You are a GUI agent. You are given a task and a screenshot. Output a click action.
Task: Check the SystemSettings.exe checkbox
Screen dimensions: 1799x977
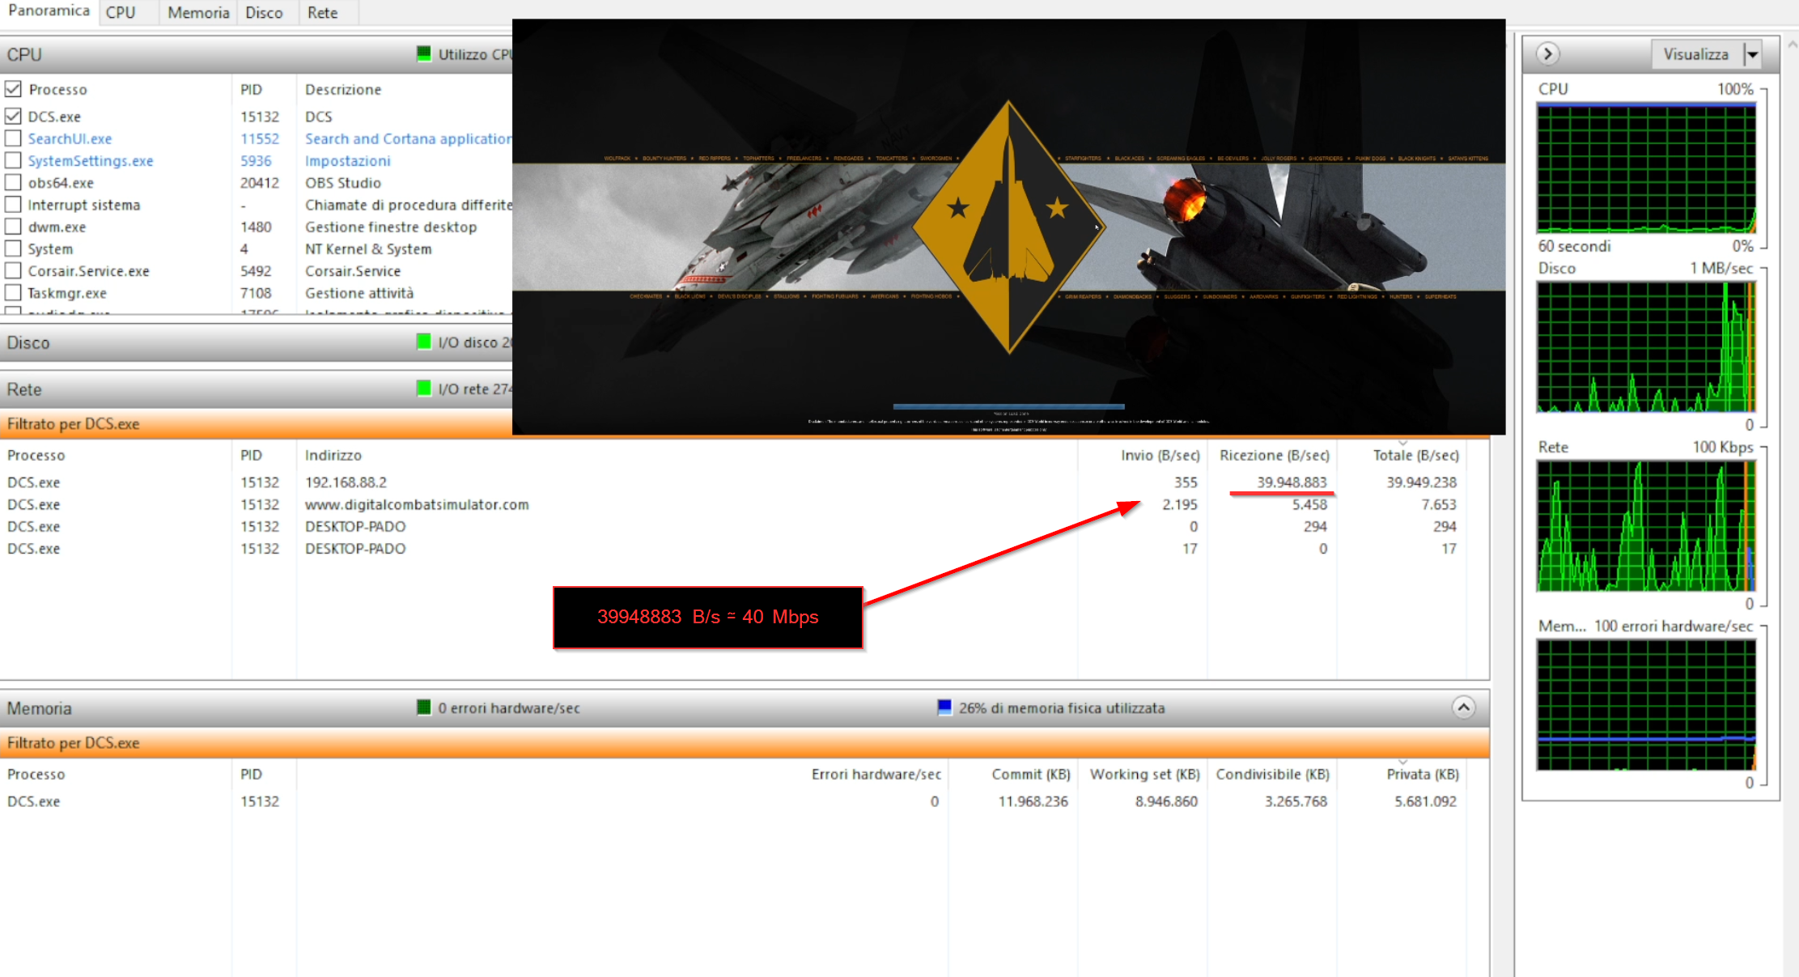[x=13, y=159]
